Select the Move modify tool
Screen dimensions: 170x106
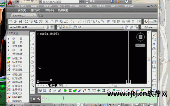pyautogui.click(x=154, y=53)
